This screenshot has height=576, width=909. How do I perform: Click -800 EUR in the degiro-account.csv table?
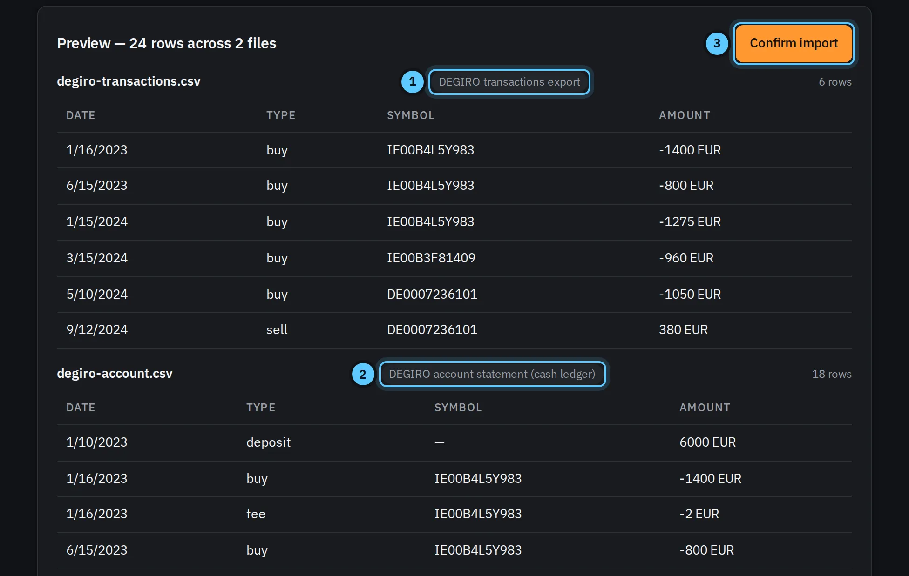706,550
